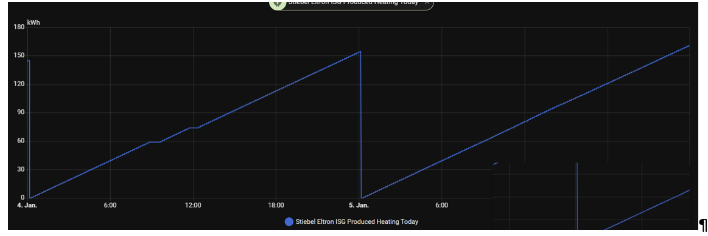Click the 180 value on y-axis
This screenshot has width=708, height=236.
(19, 27)
